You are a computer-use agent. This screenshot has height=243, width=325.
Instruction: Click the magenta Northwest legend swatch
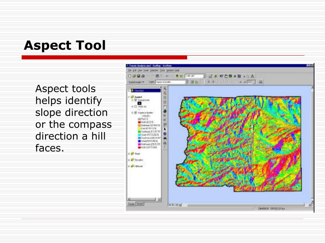(139, 144)
